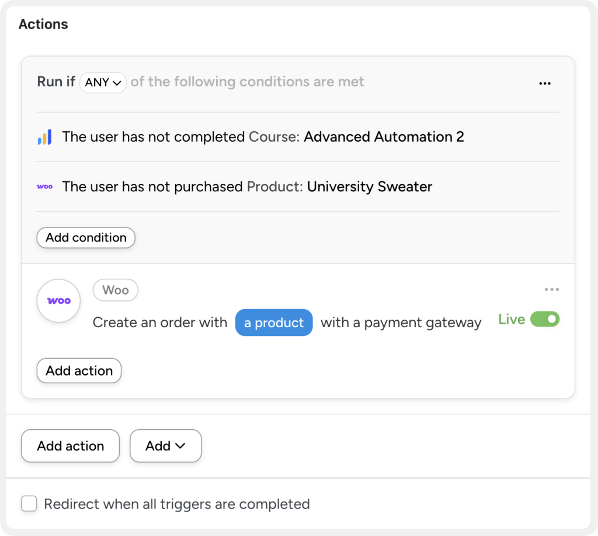The image size is (598, 536).
Task: Click the Add condition button
Action: click(x=85, y=237)
